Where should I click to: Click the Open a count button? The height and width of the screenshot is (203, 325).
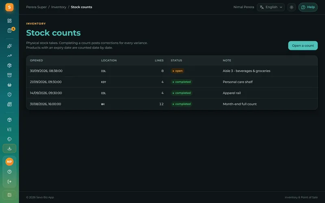tap(303, 45)
